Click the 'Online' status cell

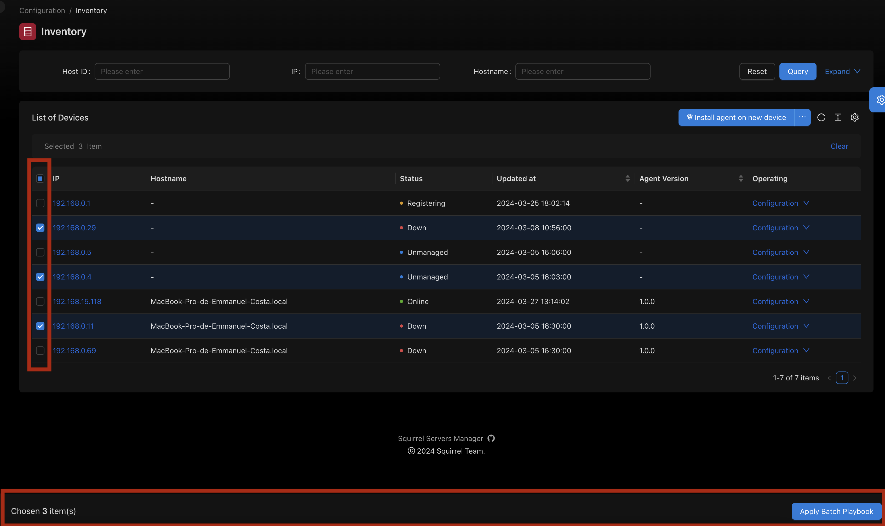click(418, 301)
